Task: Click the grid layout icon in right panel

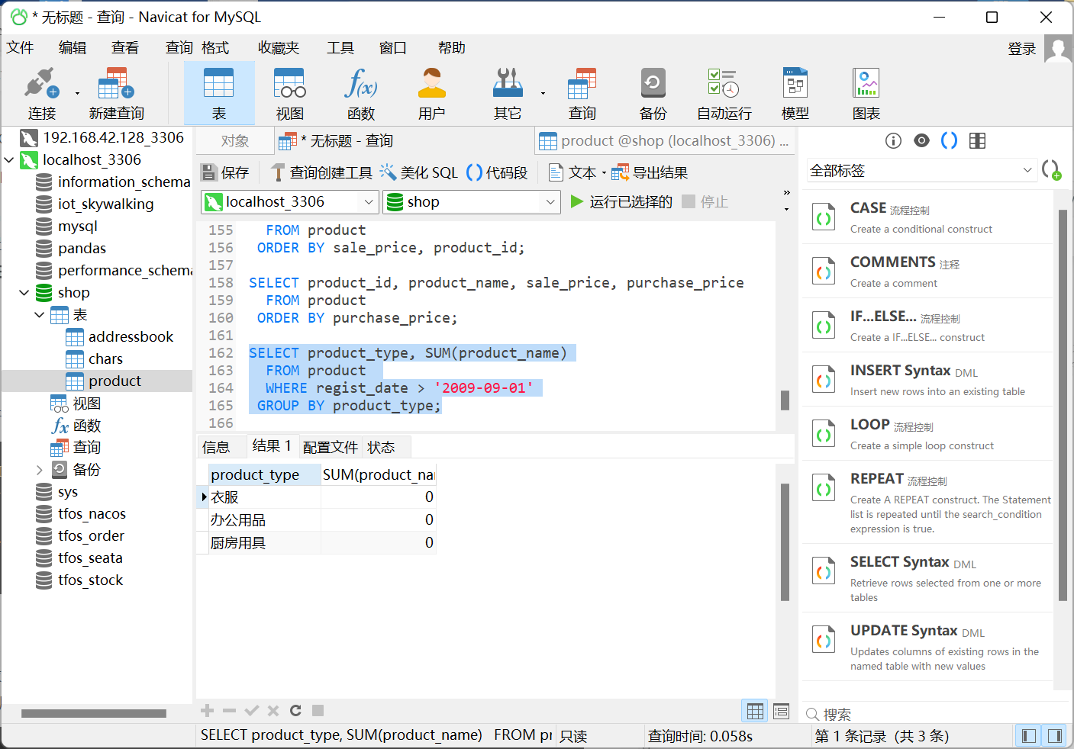Action: [977, 140]
